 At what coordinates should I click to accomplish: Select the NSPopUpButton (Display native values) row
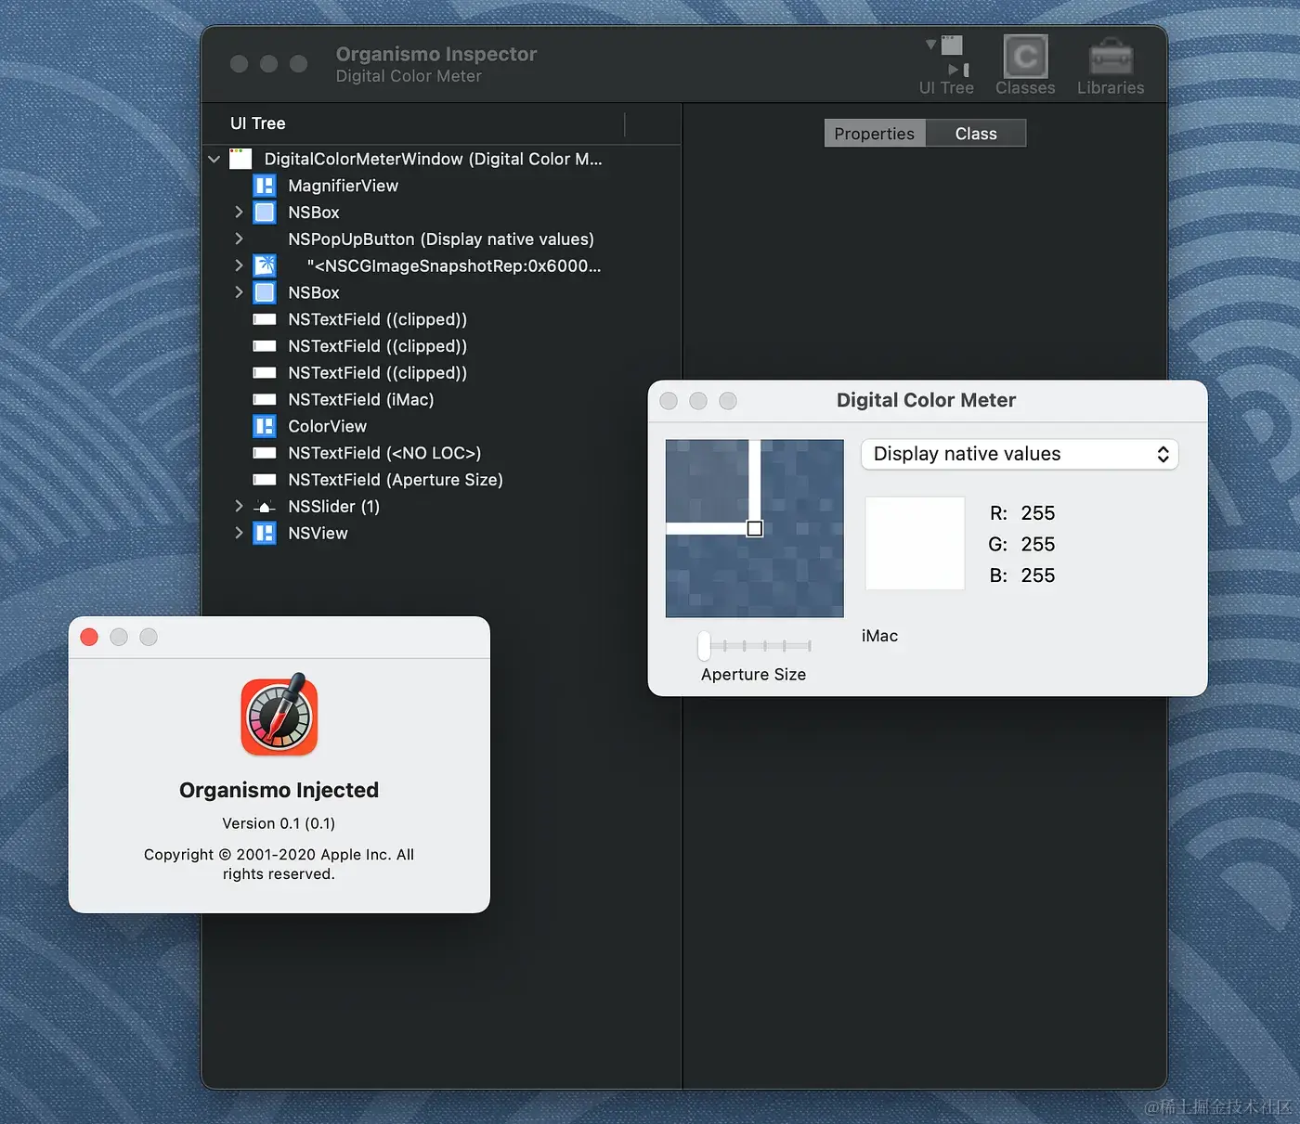coord(442,239)
